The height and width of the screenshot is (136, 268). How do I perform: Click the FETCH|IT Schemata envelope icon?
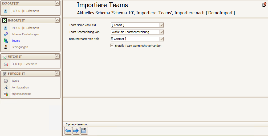click(6, 64)
